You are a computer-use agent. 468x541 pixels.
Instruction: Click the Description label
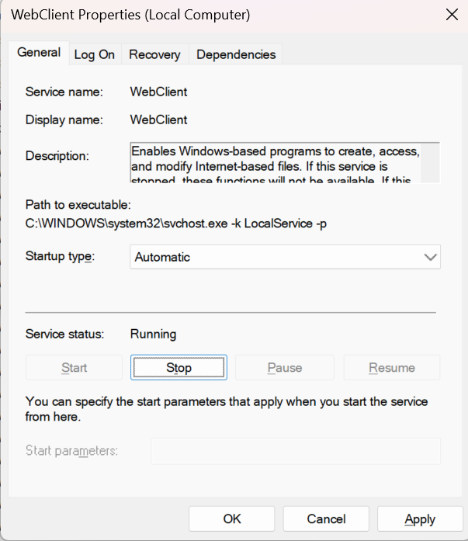(x=57, y=156)
